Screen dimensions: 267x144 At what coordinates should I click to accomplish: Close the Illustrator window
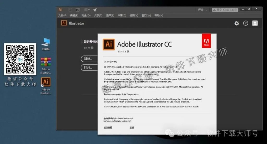pyautogui.click(x=257, y=9)
